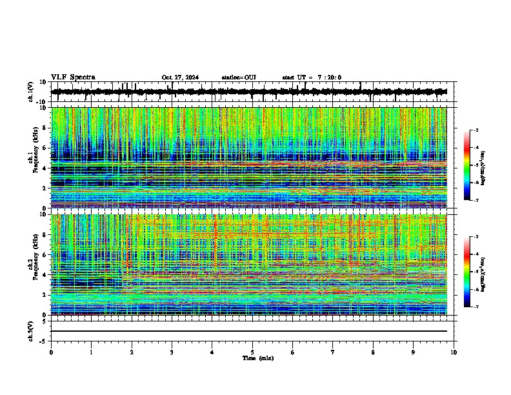The height and width of the screenshot is (395, 511).
Task: Click the "ch.3(V)" axis label
Action: 31,331
